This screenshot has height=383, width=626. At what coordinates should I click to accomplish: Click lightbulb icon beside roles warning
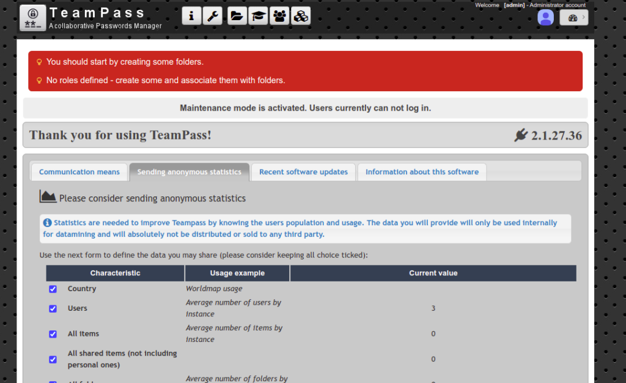(39, 80)
